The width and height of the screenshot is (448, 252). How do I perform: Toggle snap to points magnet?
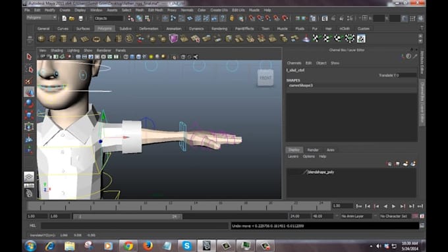pyautogui.click(x=268, y=18)
